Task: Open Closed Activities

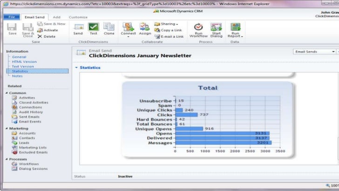Action: click(34, 102)
